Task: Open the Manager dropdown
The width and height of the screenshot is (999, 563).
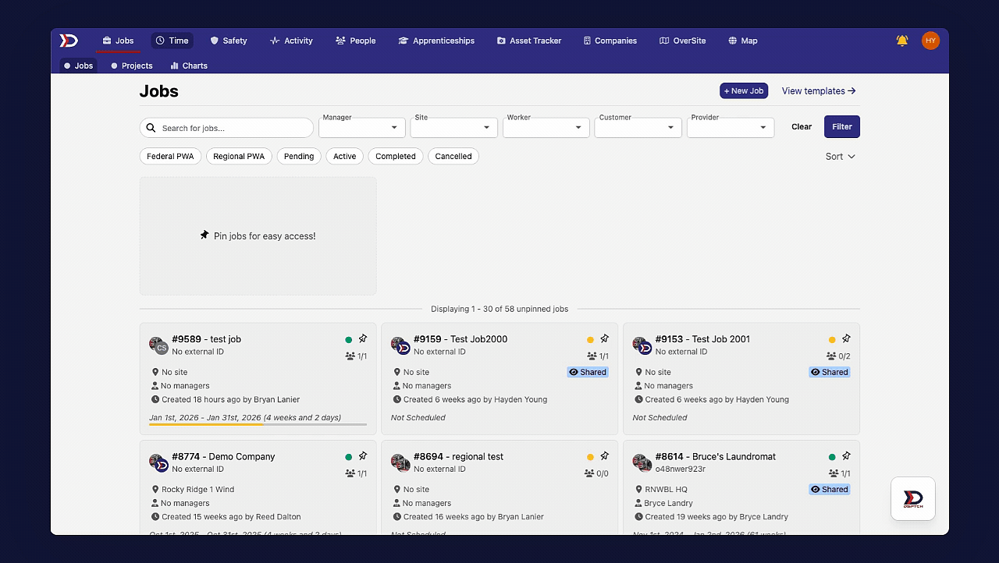Action: 362,127
